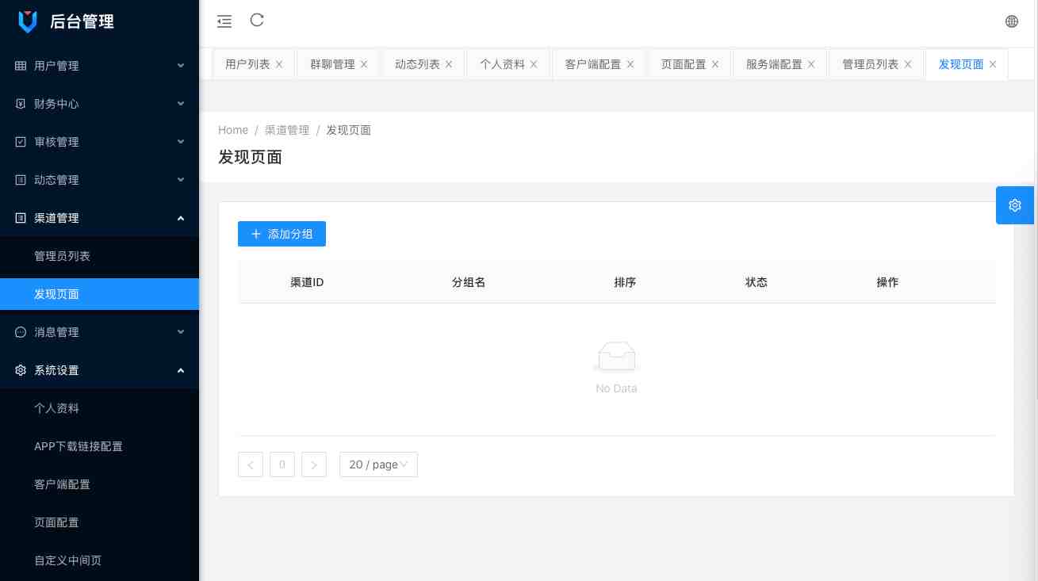The width and height of the screenshot is (1038, 581).
Task: Close the 发现页面 tab
Action: pyautogui.click(x=992, y=65)
